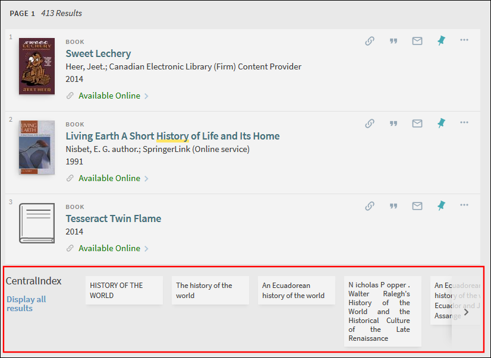
Task: Click Display all results link
Action: [26, 303]
